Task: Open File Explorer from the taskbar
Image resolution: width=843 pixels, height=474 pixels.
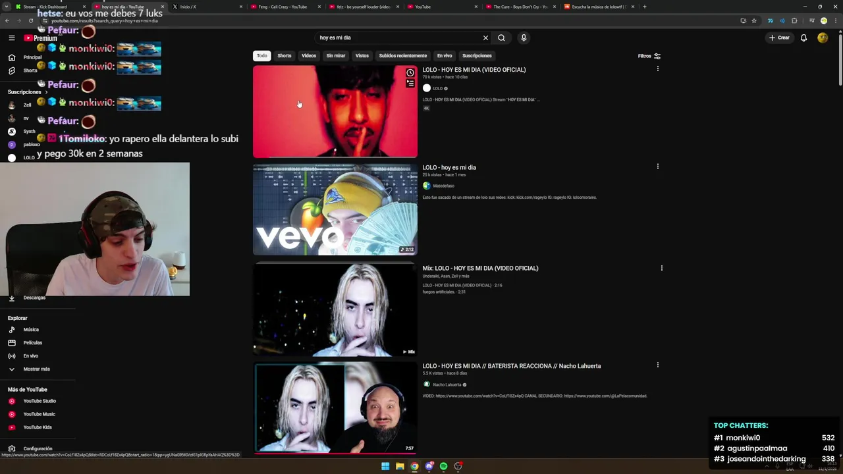Action: (x=400, y=466)
